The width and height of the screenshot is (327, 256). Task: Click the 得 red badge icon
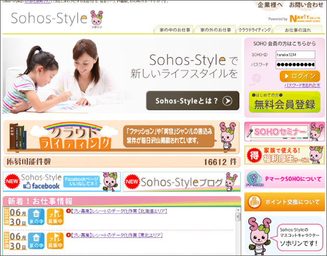click(254, 155)
